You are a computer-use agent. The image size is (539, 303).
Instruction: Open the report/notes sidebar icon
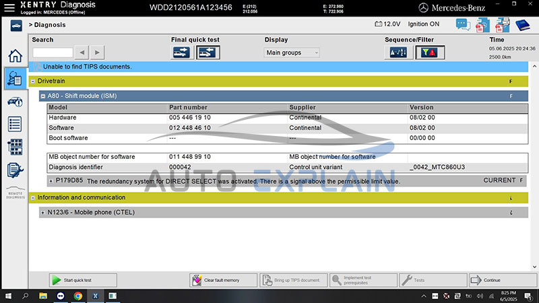coord(15,170)
